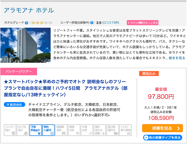Image resolution: width=187 pixels, height=144 pixels.
Task: Open the スマートパック tour title link
Action: click(66, 88)
